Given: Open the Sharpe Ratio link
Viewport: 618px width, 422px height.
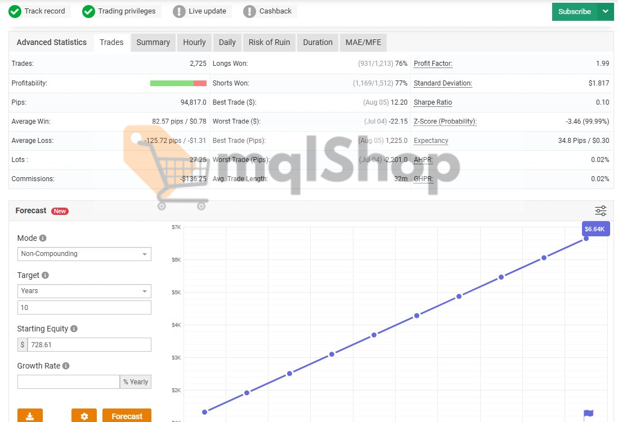Looking at the screenshot, I should pyautogui.click(x=432, y=102).
